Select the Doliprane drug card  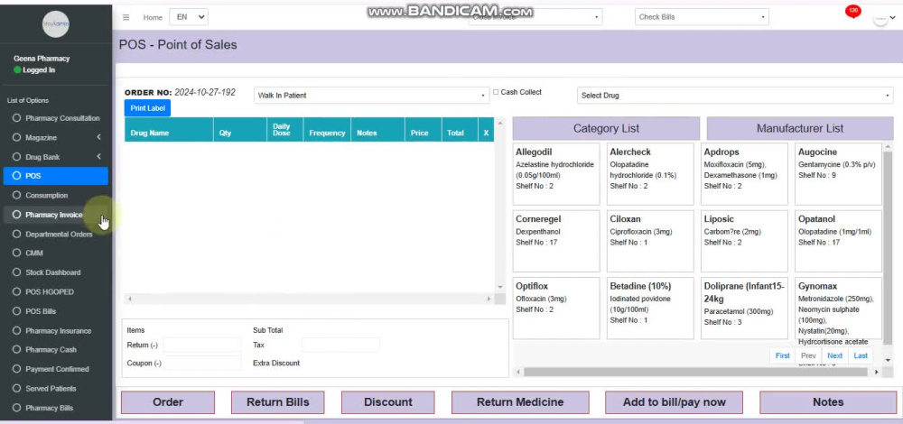click(x=745, y=309)
